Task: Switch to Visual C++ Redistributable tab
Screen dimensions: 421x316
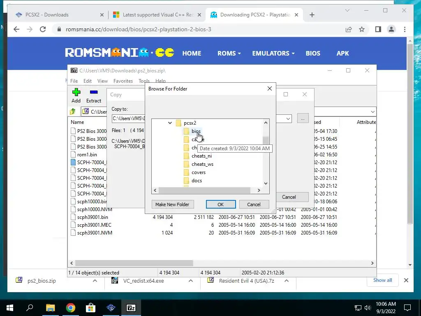Action: pos(158,15)
